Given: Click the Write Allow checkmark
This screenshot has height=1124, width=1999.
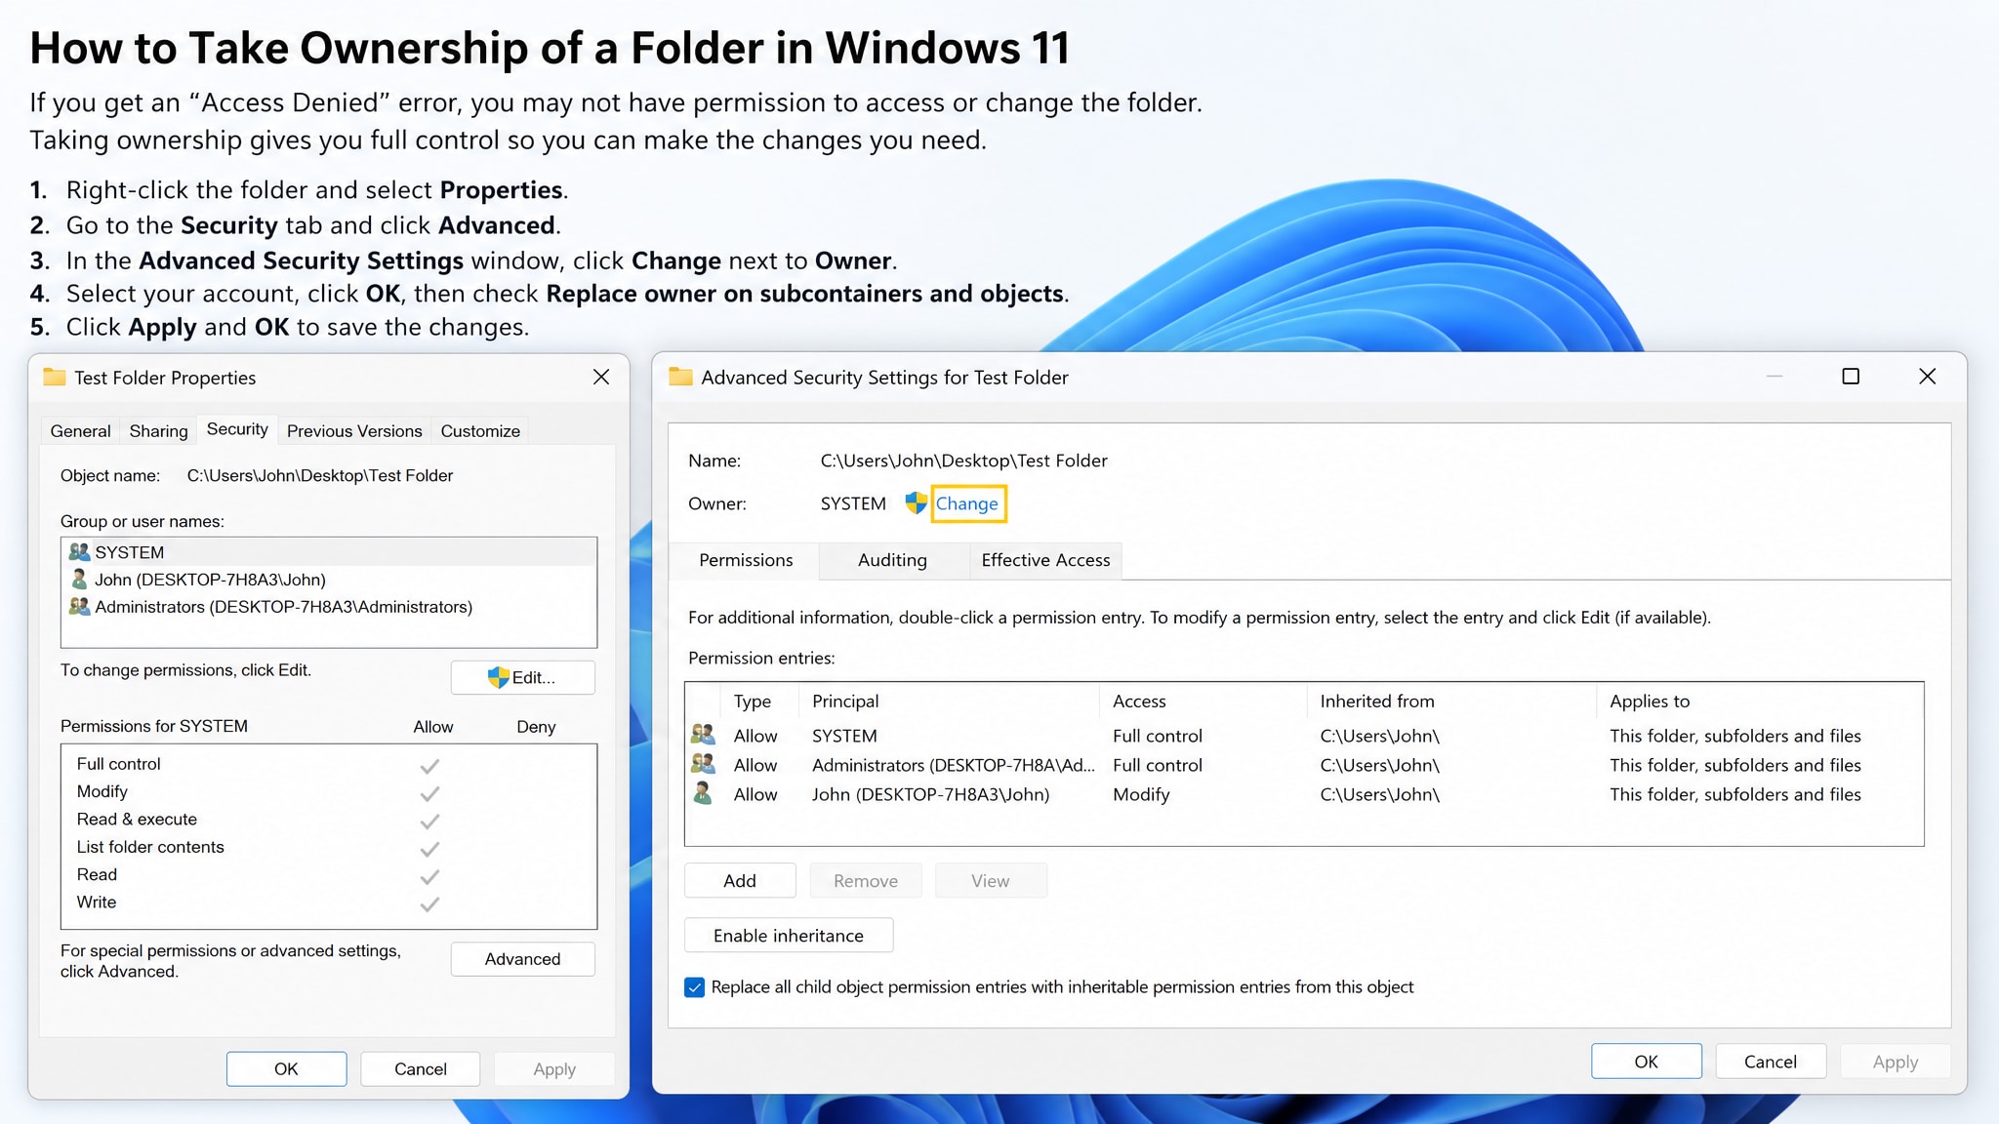Looking at the screenshot, I should click(429, 903).
